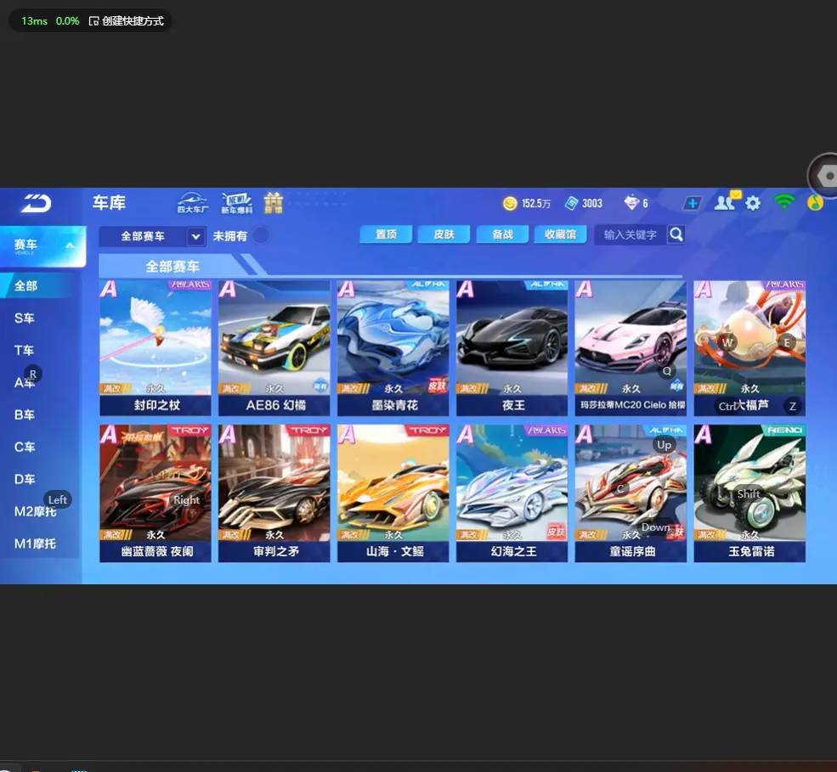Click 创建快捷方式 create shortcut icon
Viewport: 837px width, 772px height.
(x=94, y=20)
